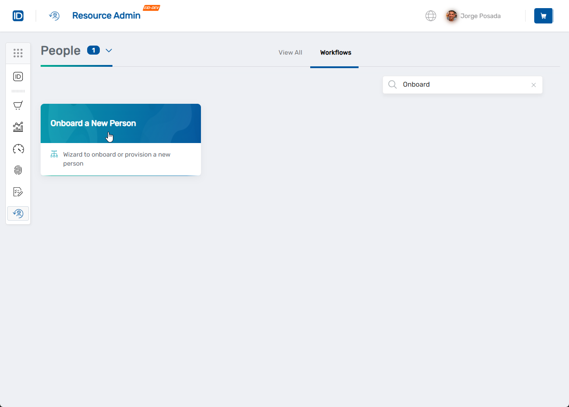Click the globe language icon
The width and height of the screenshot is (569, 407).
[431, 16]
